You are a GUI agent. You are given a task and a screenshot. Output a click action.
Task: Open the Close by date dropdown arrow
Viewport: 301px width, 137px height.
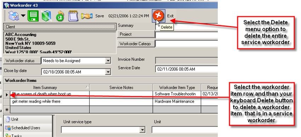(108, 72)
